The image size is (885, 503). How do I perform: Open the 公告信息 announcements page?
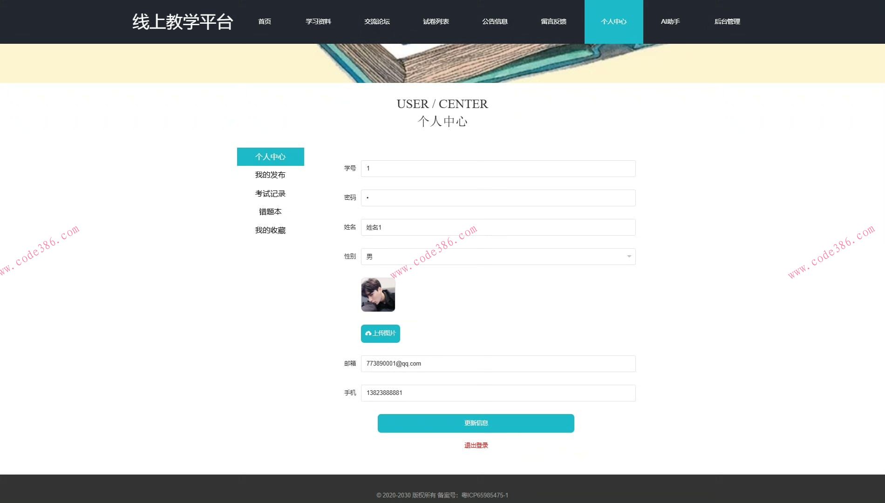click(495, 21)
